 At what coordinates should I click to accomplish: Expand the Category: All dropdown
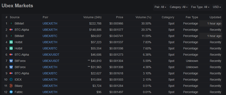(x=179, y=7)
